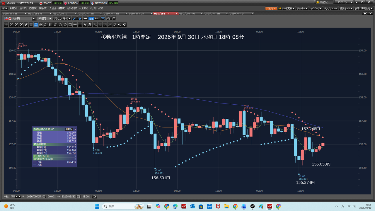Click the end time field showing 18:00

coord(86,196)
